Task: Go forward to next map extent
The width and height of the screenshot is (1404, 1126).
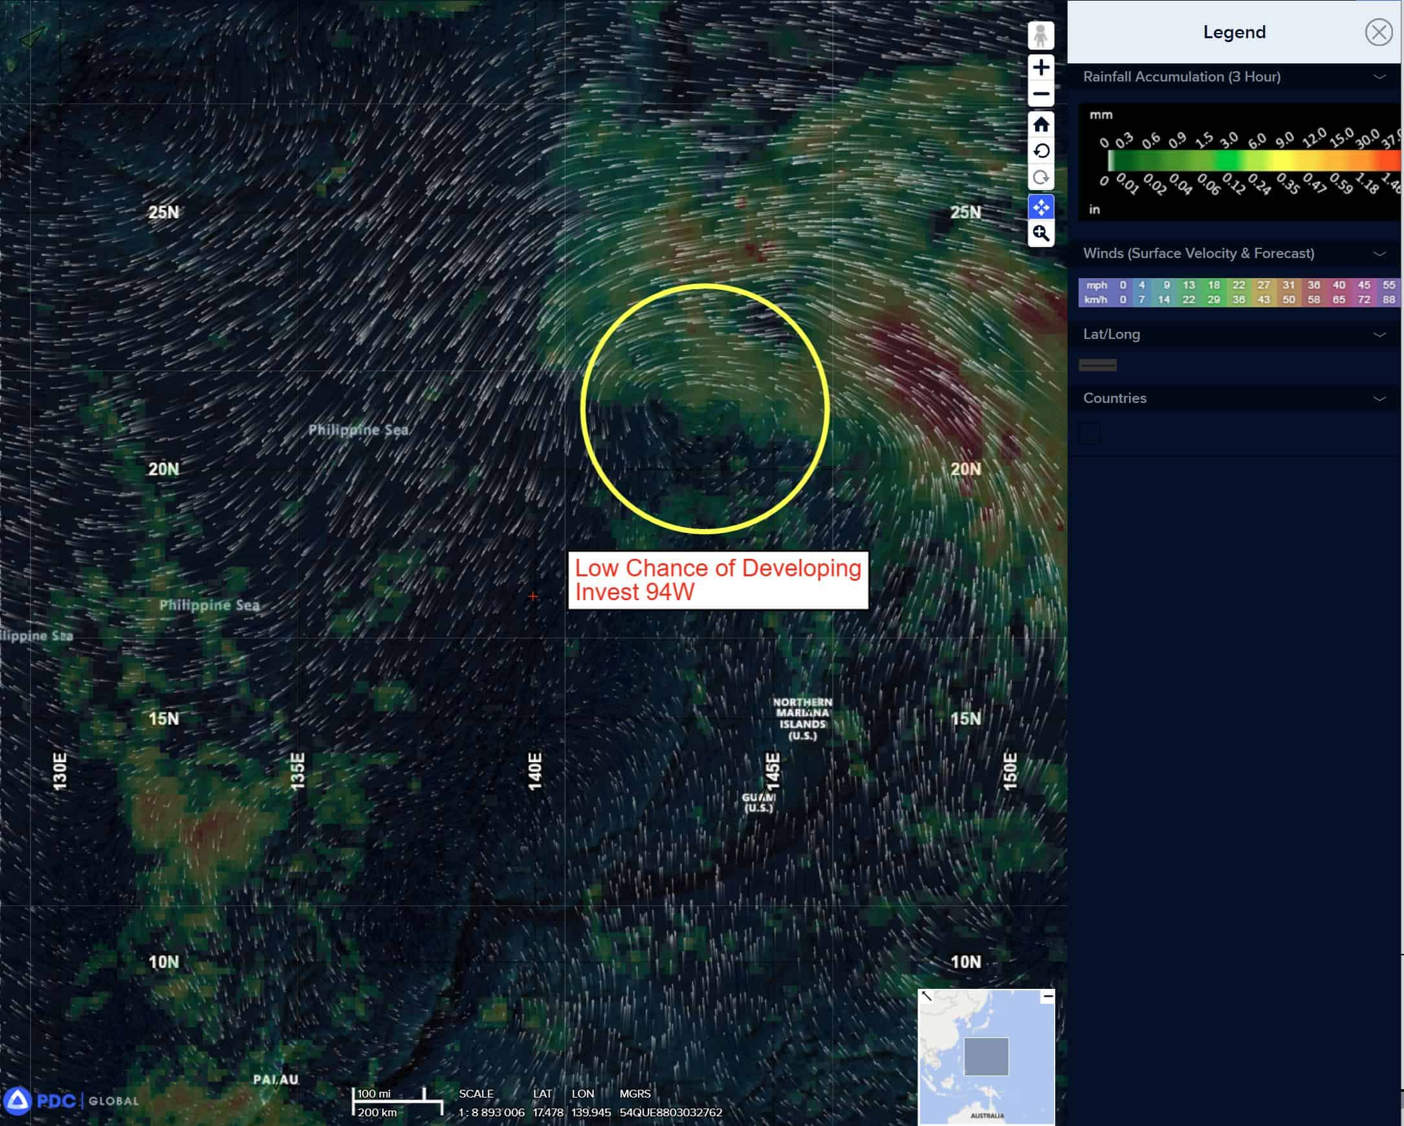Action: click(1040, 178)
